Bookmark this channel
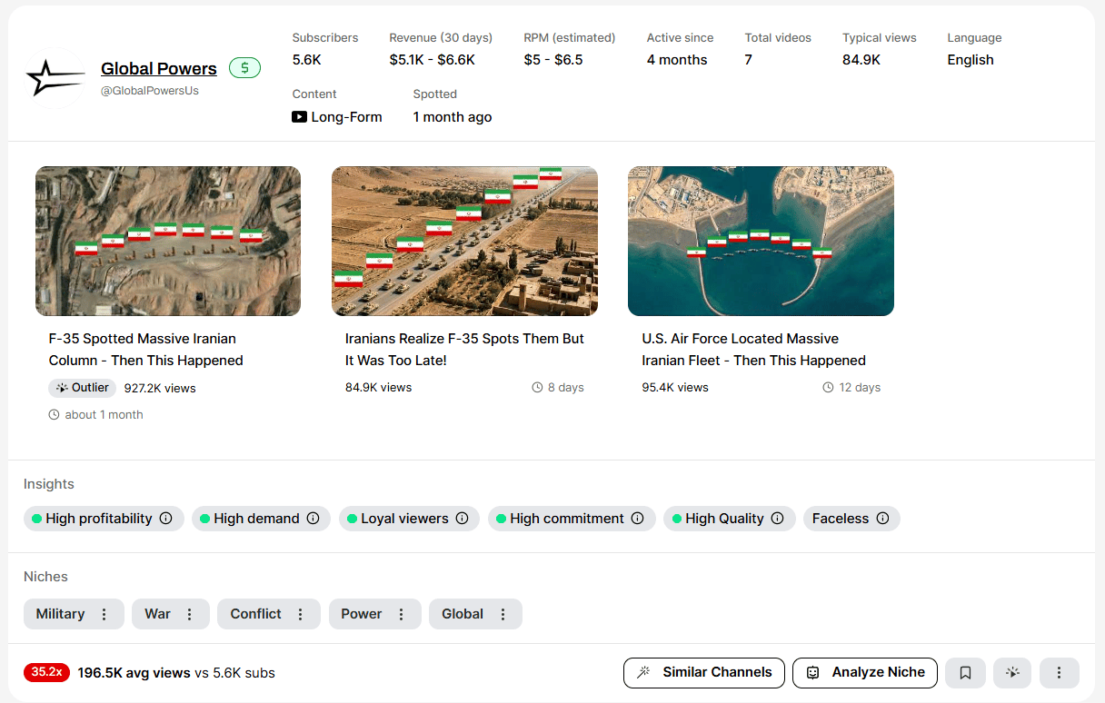Image resolution: width=1105 pixels, height=703 pixels. [x=965, y=673]
